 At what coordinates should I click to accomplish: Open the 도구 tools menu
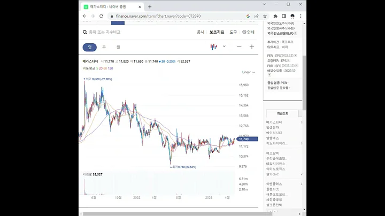(x=233, y=32)
